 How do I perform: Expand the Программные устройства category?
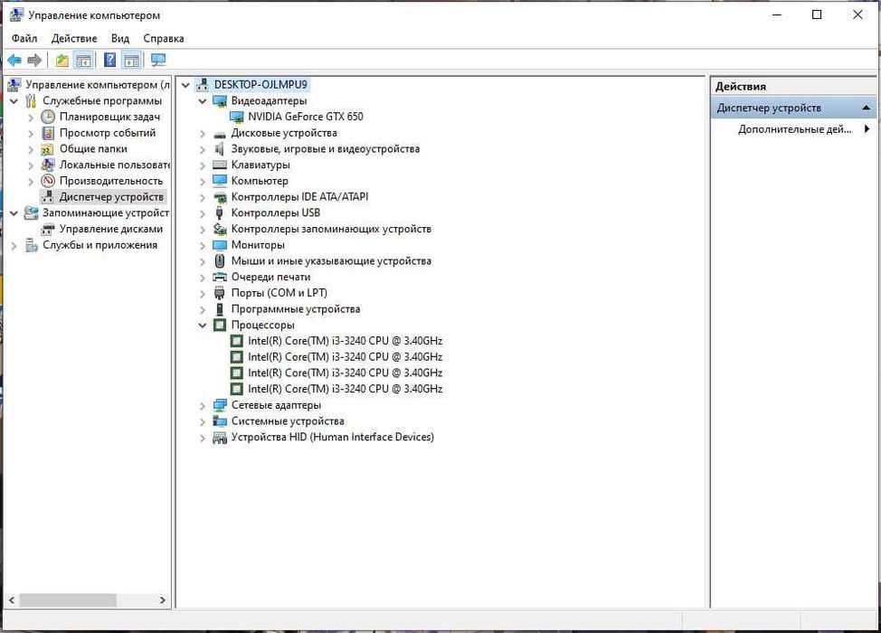tap(203, 309)
